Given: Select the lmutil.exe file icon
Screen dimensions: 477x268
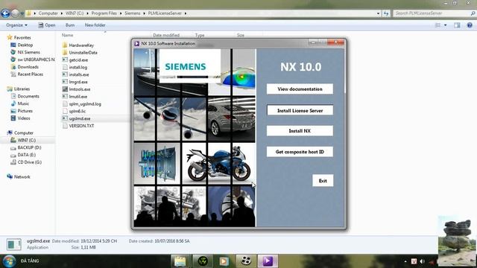Looking at the screenshot, I should click(65, 96).
